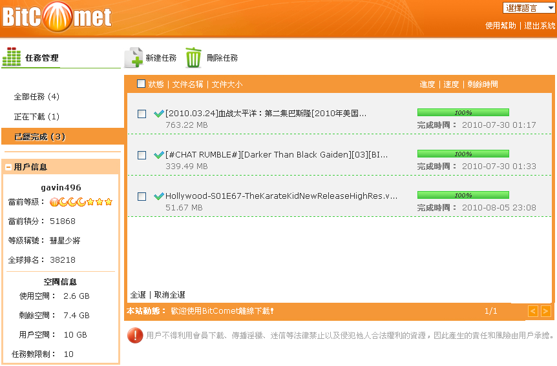Click checkmark status icon of Darker Than Black task
Viewport: 557px width, 366px height.
(158, 155)
